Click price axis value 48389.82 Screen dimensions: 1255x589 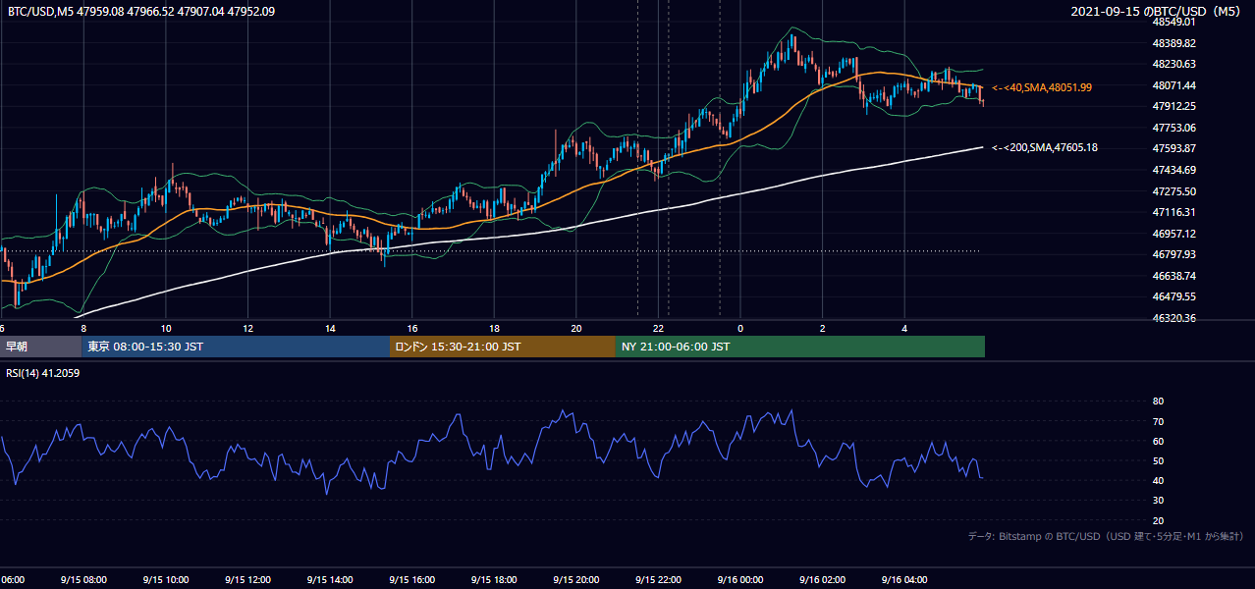click(1173, 43)
